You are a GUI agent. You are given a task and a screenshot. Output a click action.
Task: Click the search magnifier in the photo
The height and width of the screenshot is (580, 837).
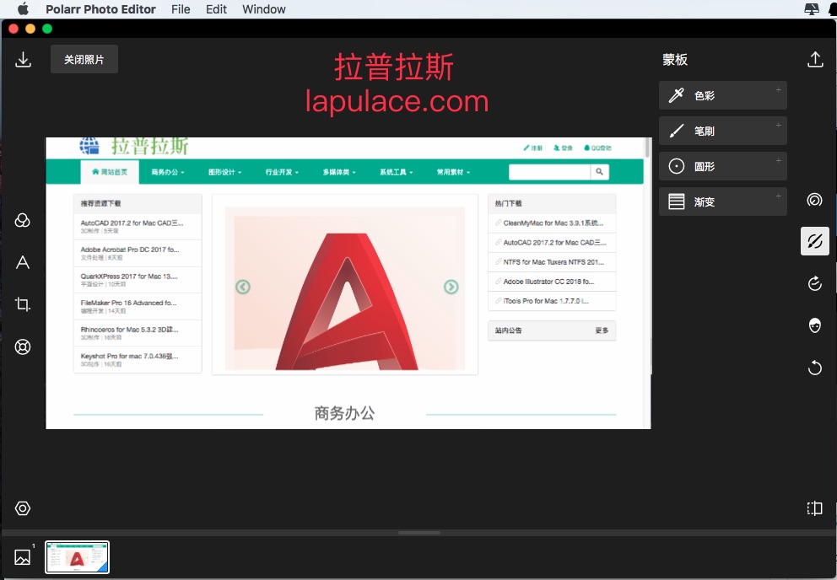[599, 172]
